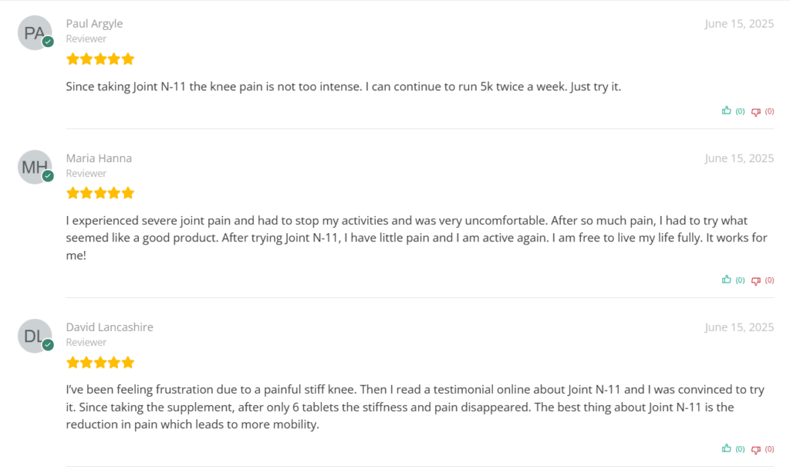The height and width of the screenshot is (467, 790).
Task: Click the June 15, 2025 date on Paul's review
Action: click(x=739, y=24)
